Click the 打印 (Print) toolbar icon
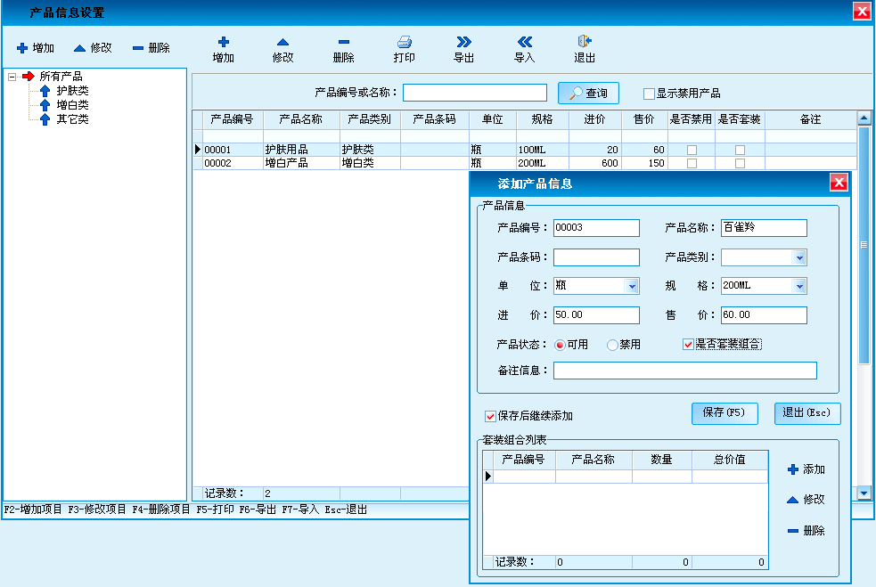This screenshot has width=876, height=587. [x=404, y=42]
